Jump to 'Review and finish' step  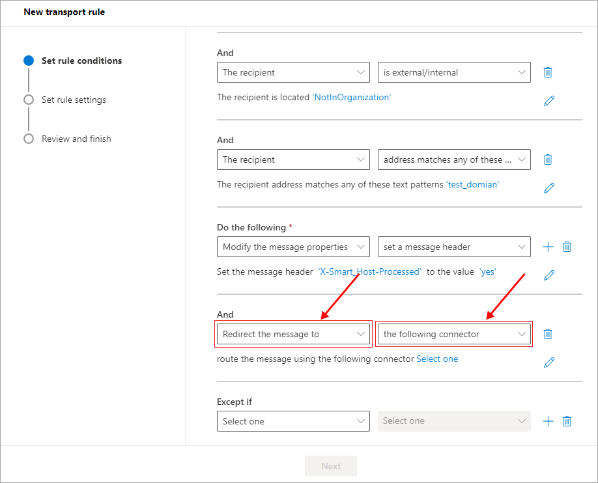tap(76, 139)
